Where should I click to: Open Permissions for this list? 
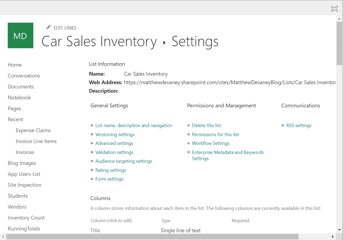tap(215, 134)
